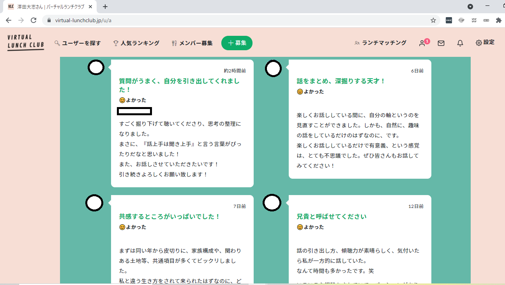This screenshot has height=285, width=505.
Task: Click review title 兄貴と呼ばせてください
Action: 332,216
